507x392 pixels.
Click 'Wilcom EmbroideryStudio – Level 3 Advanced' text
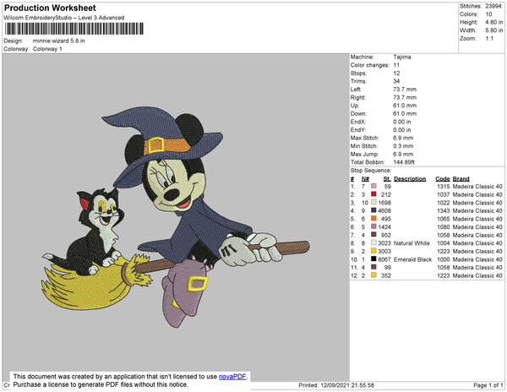point(64,18)
